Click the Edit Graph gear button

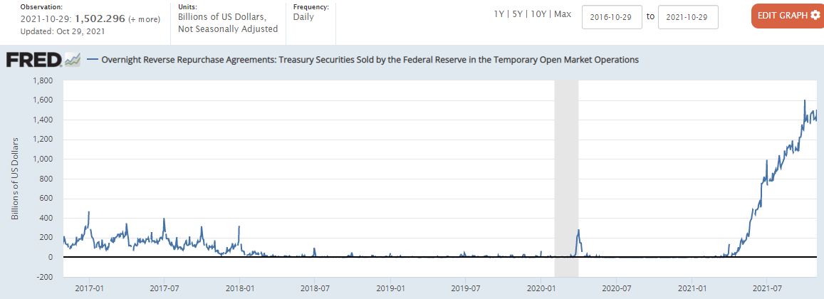click(x=787, y=15)
